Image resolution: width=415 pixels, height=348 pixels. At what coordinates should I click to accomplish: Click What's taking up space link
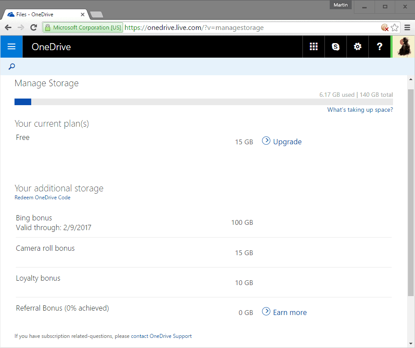tap(360, 110)
